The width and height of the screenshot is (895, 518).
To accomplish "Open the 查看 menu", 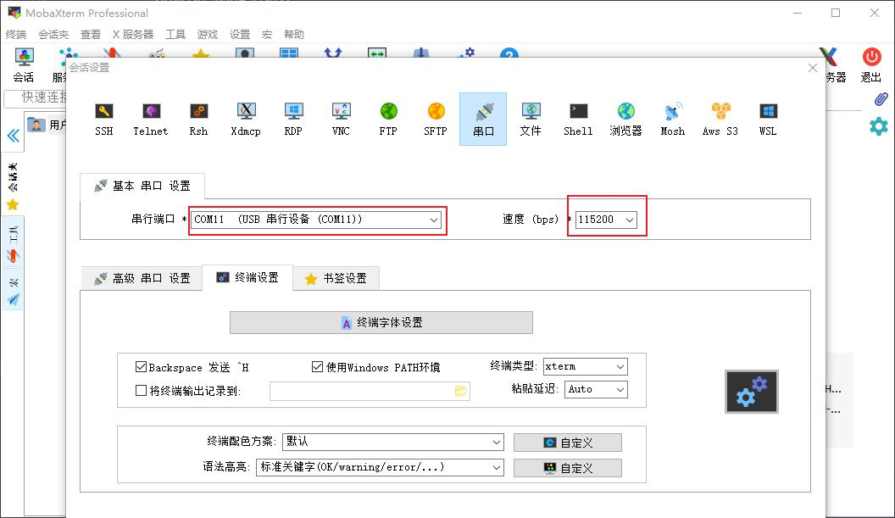I will coord(90,34).
